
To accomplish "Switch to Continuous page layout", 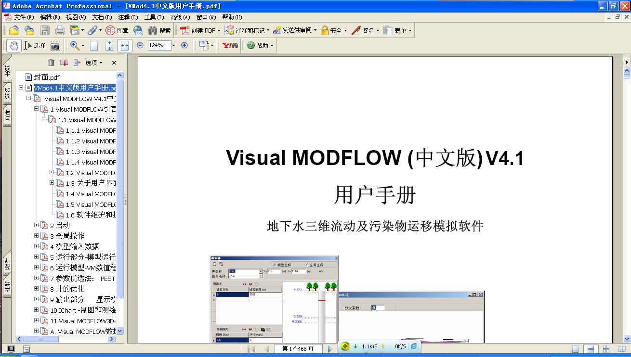I will tap(590, 349).
